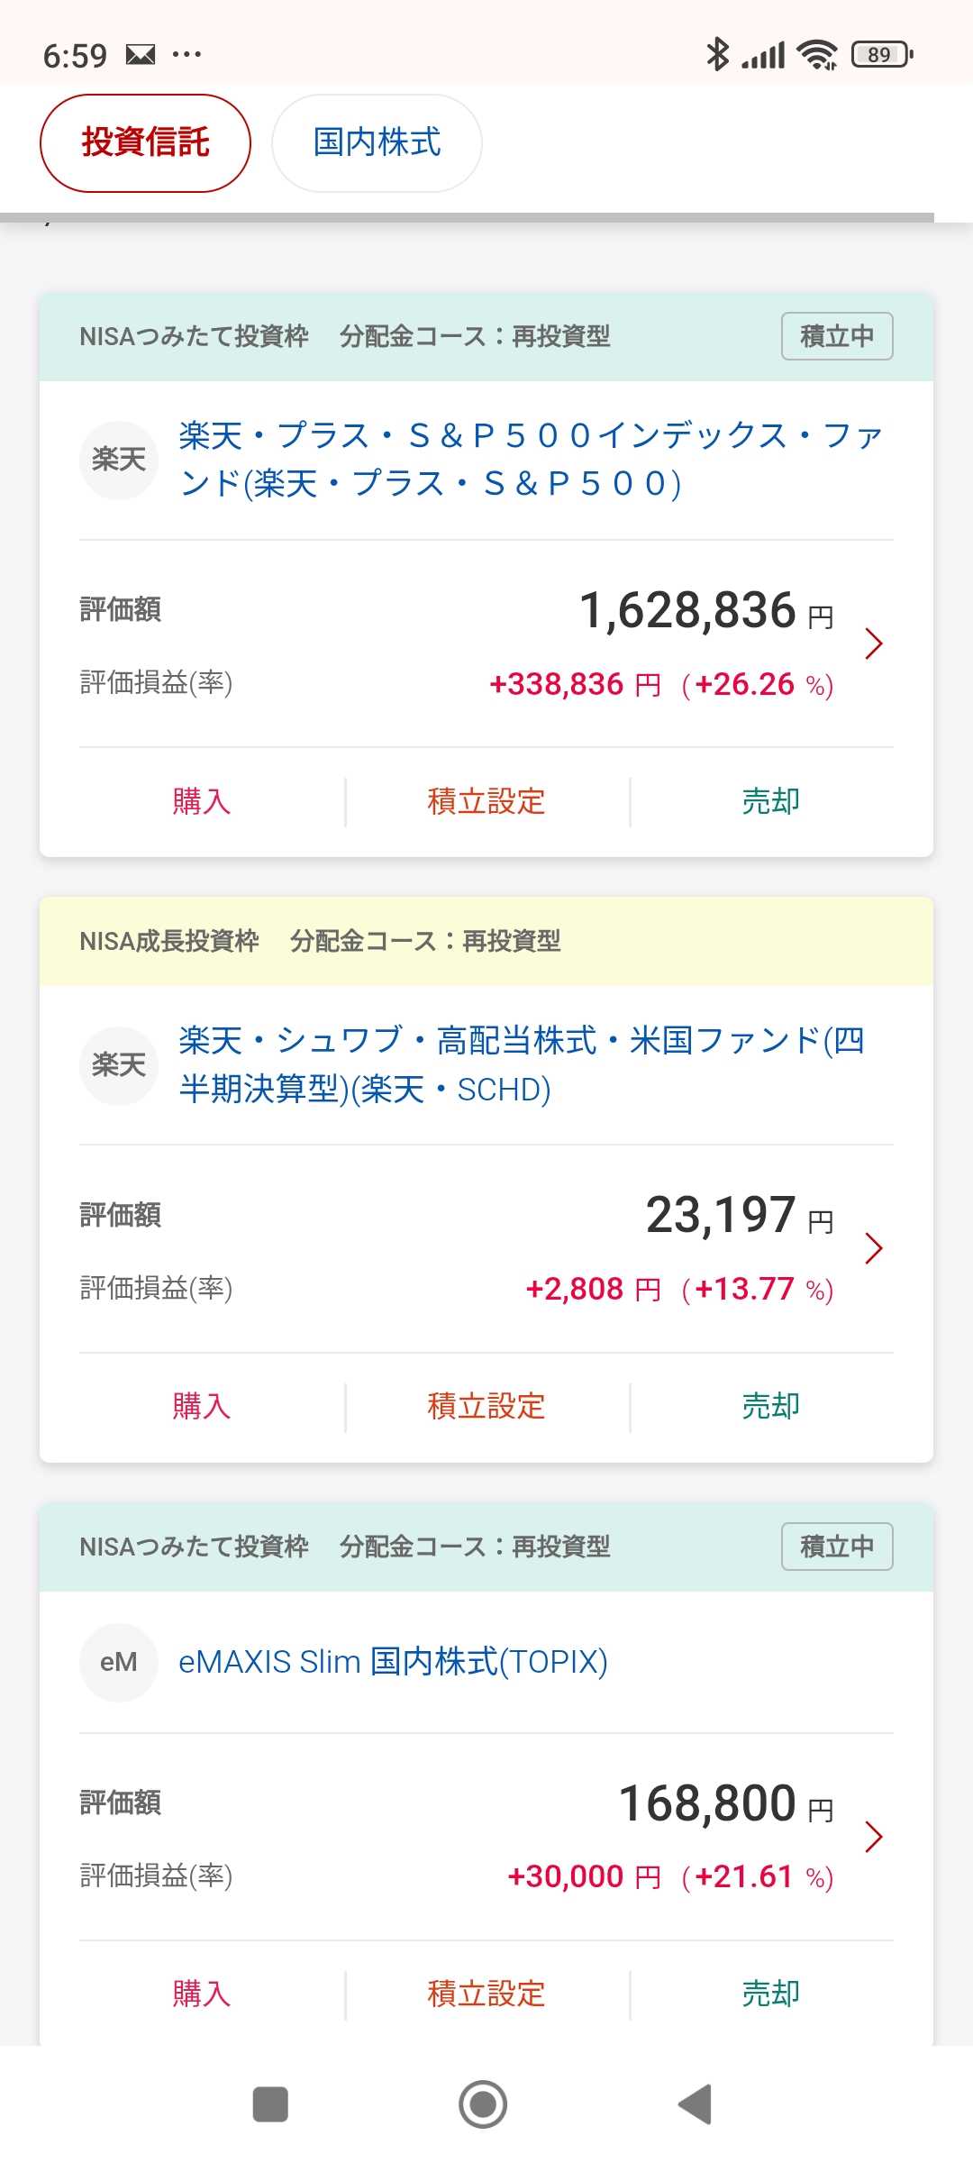Open the 楽天・シュワブ SCHD fund name link
Viewport: 973px width, 2163px height.
(x=523, y=1065)
